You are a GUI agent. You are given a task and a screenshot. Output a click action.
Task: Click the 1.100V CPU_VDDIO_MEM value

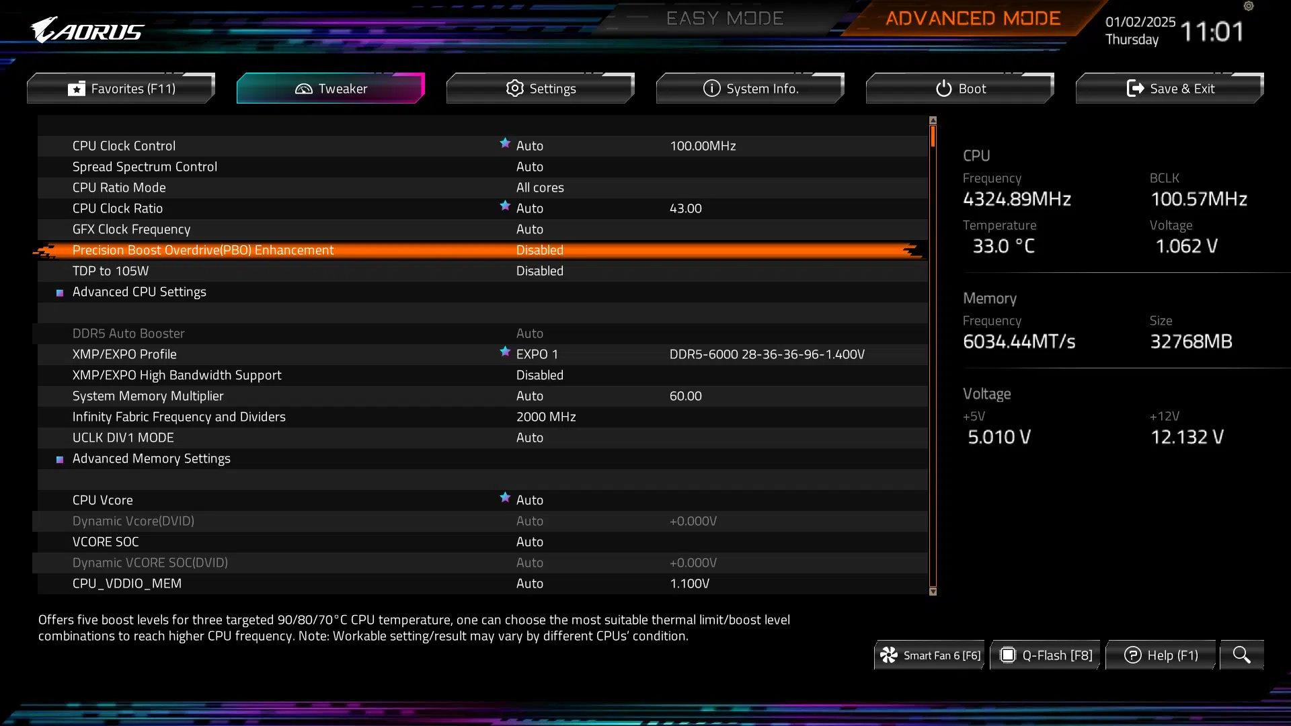(689, 583)
